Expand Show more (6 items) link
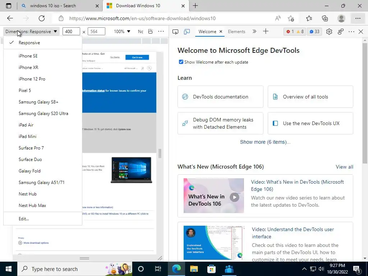368x276 pixels. click(x=265, y=142)
